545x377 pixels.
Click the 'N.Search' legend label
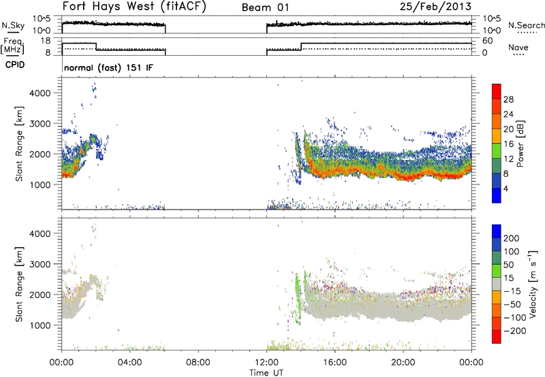526,25
